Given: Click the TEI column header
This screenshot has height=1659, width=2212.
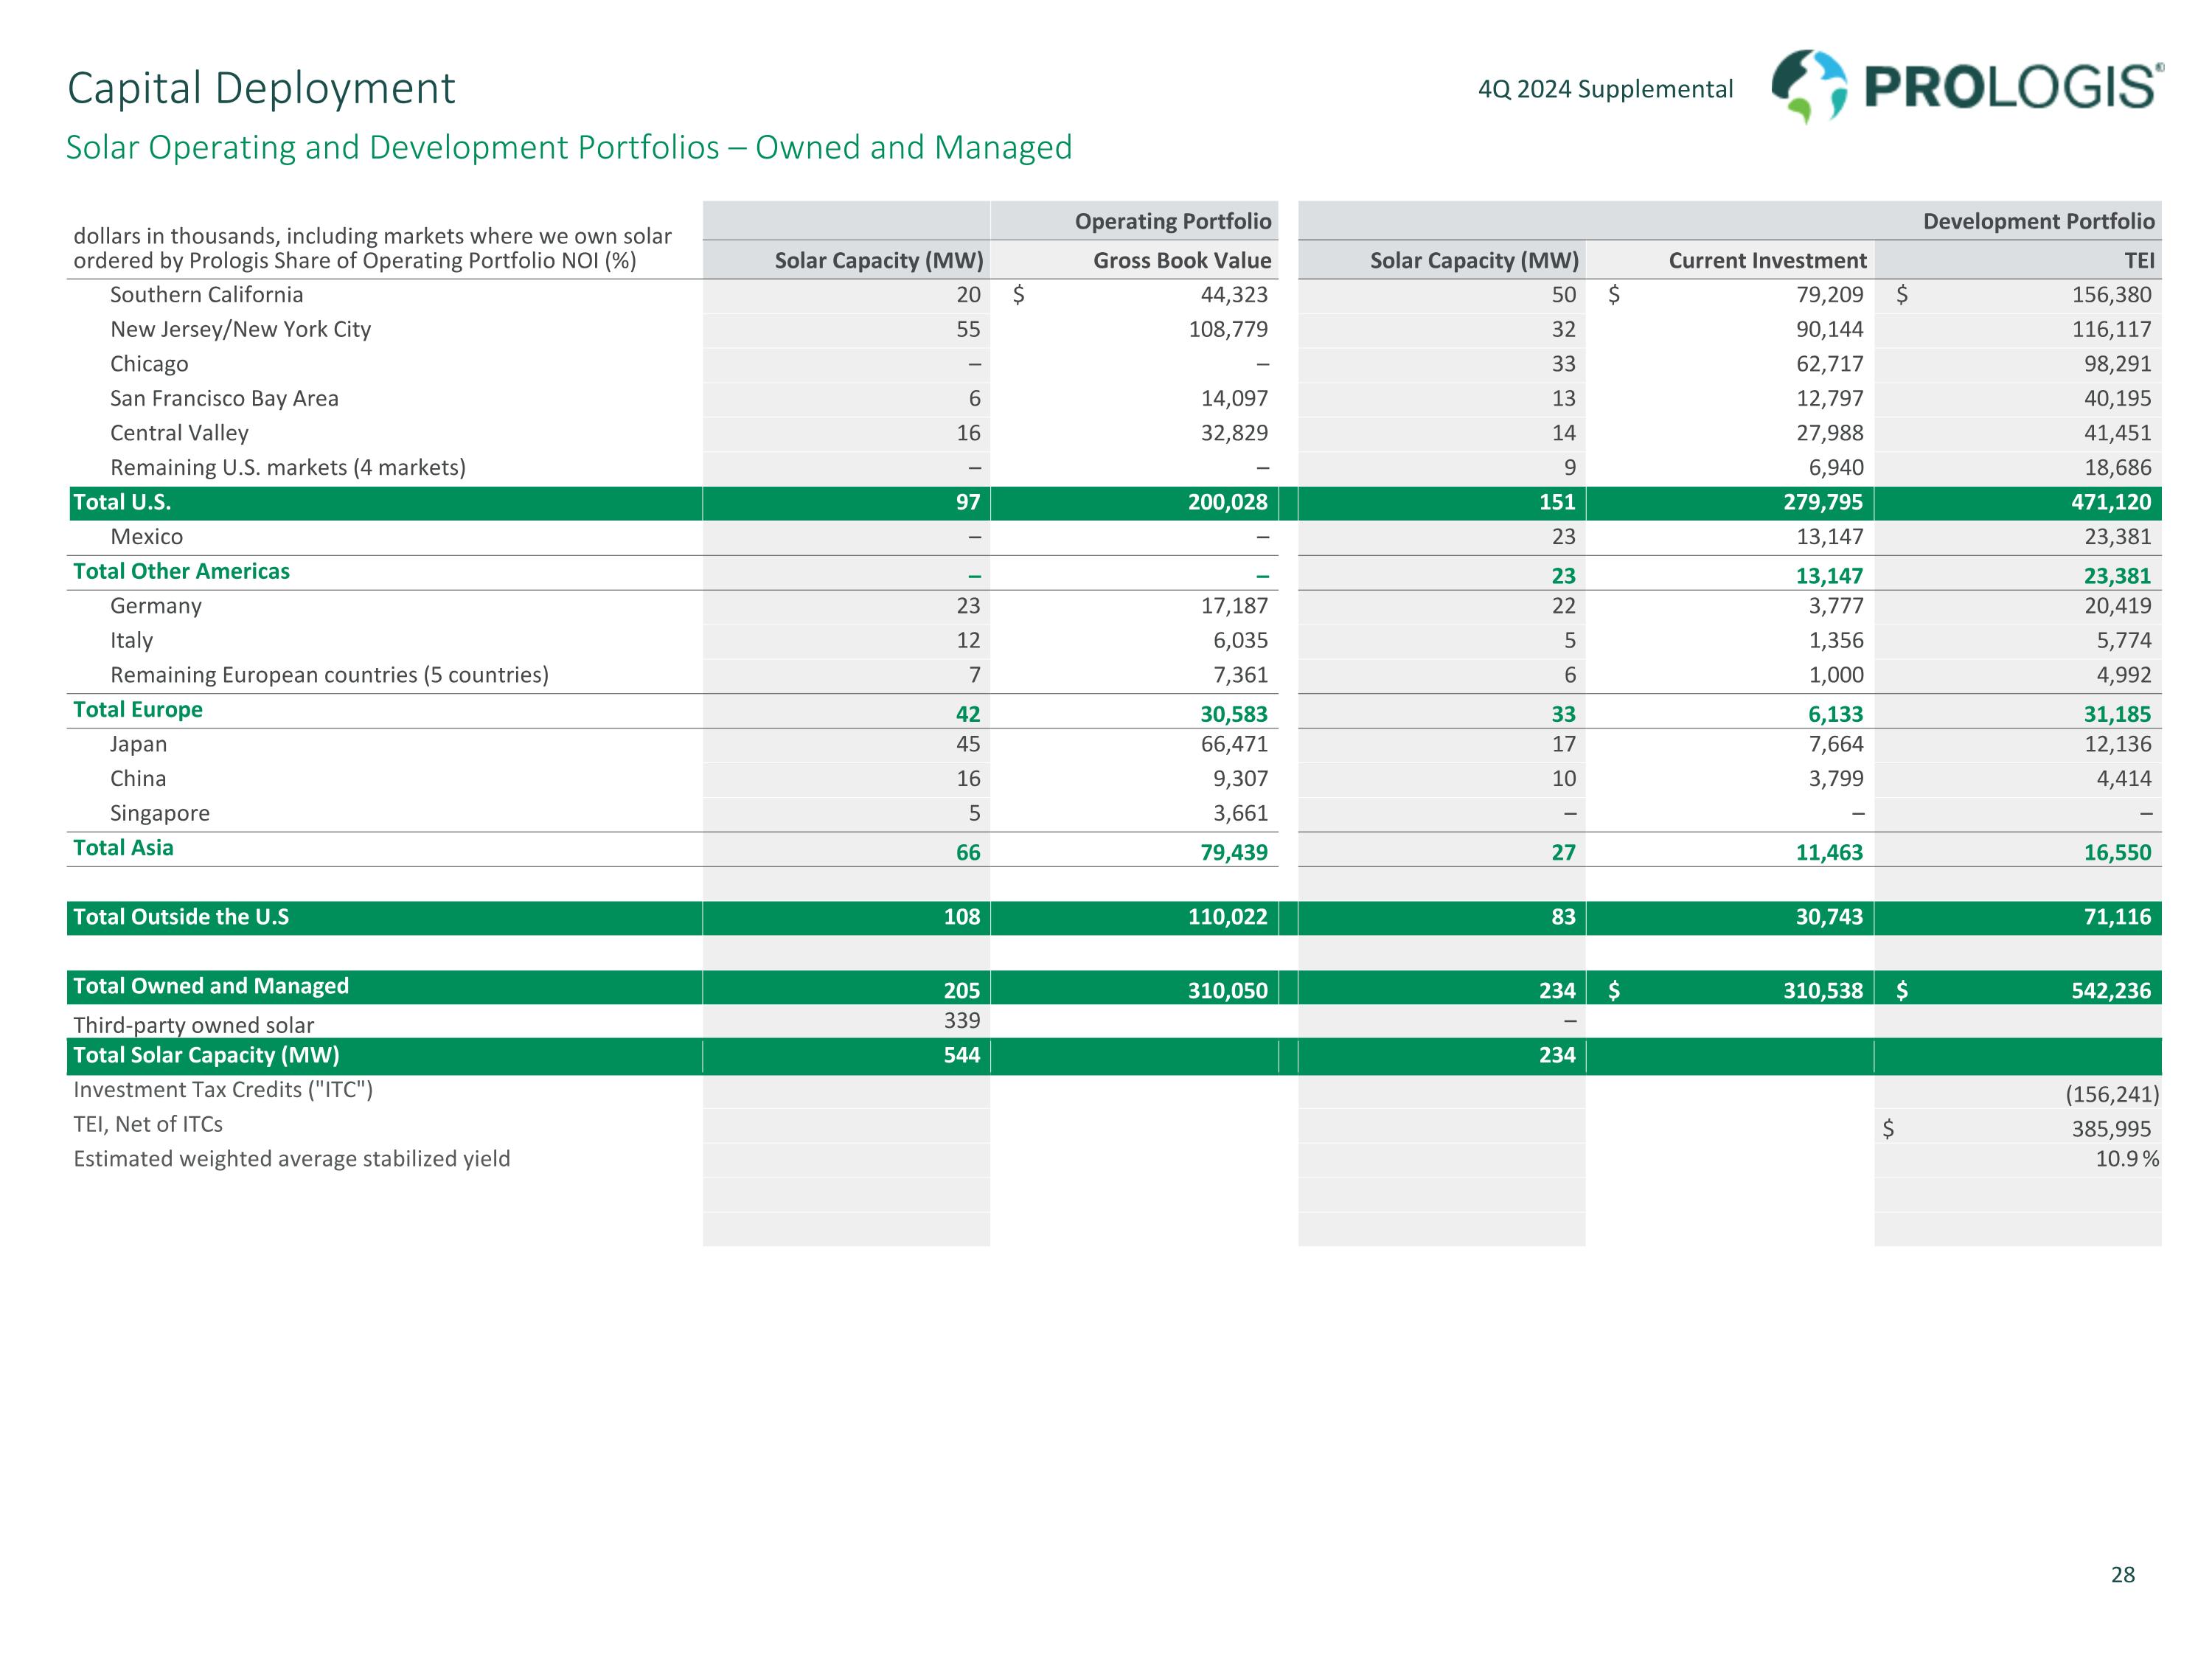Looking at the screenshot, I should 2139,261.
